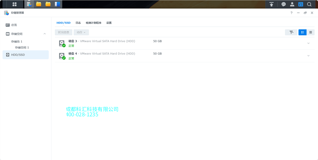Viewport: 318px width, 160px height.
Task: Click the 状况信息 button
Action: coord(64,32)
